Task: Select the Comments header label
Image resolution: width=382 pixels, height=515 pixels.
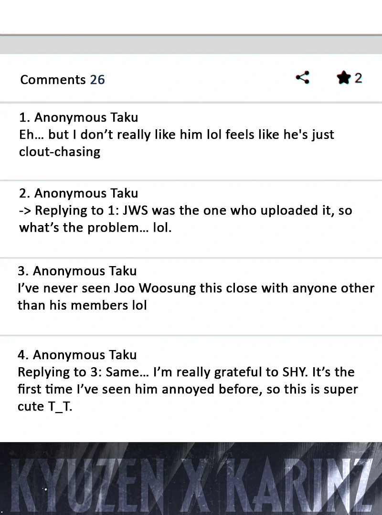Action: point(53,80)
